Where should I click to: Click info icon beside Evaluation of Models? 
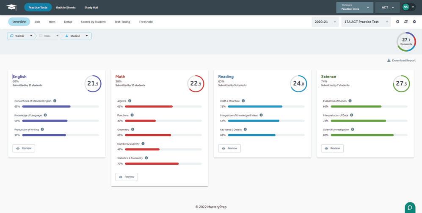(350, 101)
